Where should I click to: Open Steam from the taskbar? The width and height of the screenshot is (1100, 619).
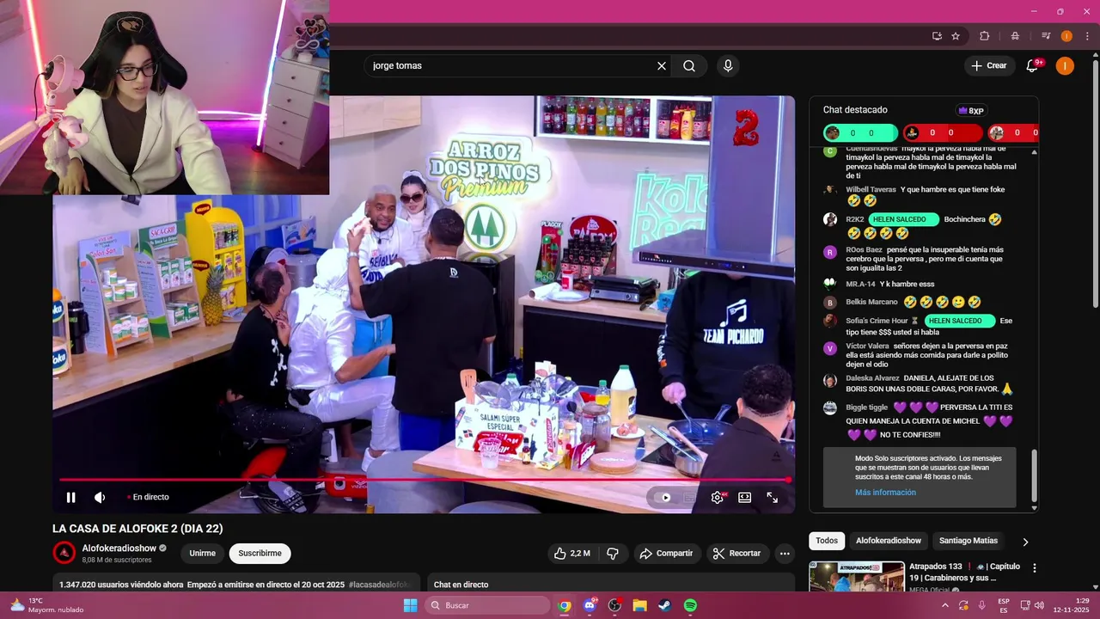tap(664, 605)
